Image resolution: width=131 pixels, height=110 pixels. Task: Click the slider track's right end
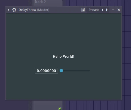(x=89, y=71)
